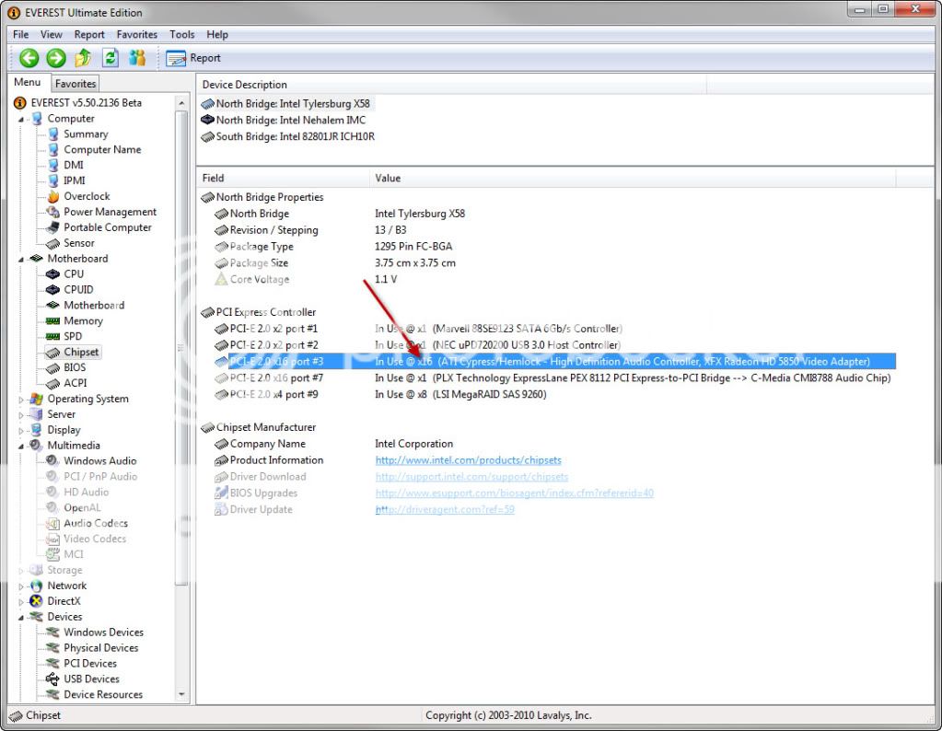Click the EVEREST v5.50.2136 Beta root icon
This screenshot has height=731, width=942.
[x=20, y=103]
